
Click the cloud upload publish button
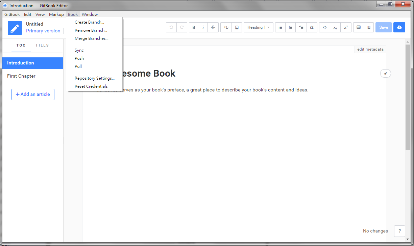[x=399, y=28]
